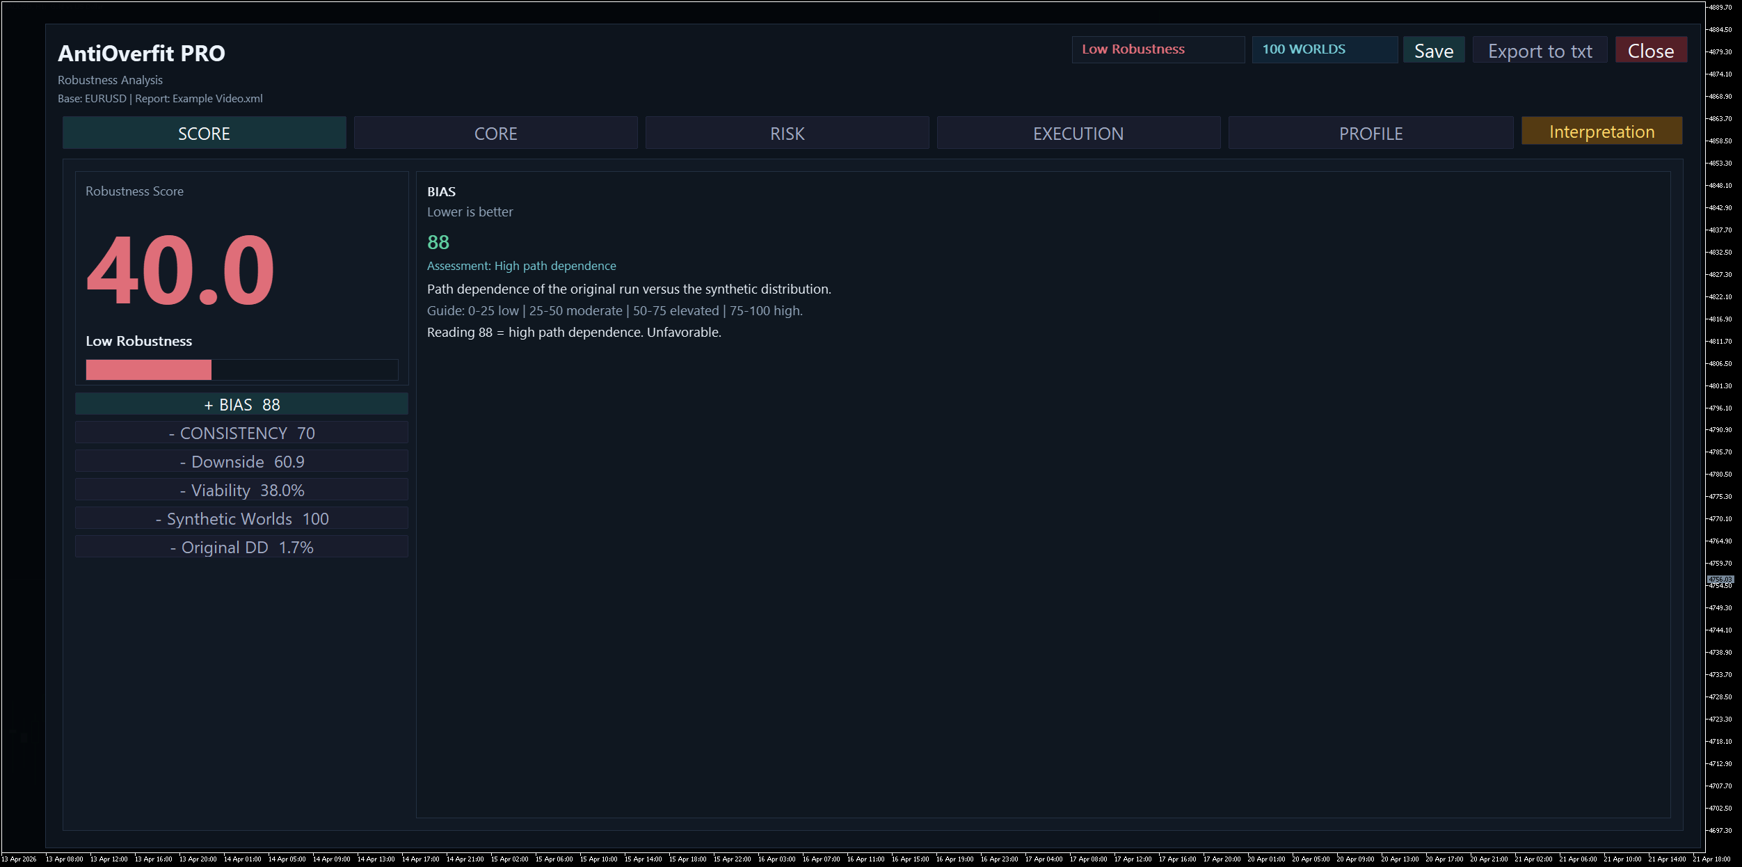Open the RISK tab
1742x867 pixels.
tap(787, 133)
